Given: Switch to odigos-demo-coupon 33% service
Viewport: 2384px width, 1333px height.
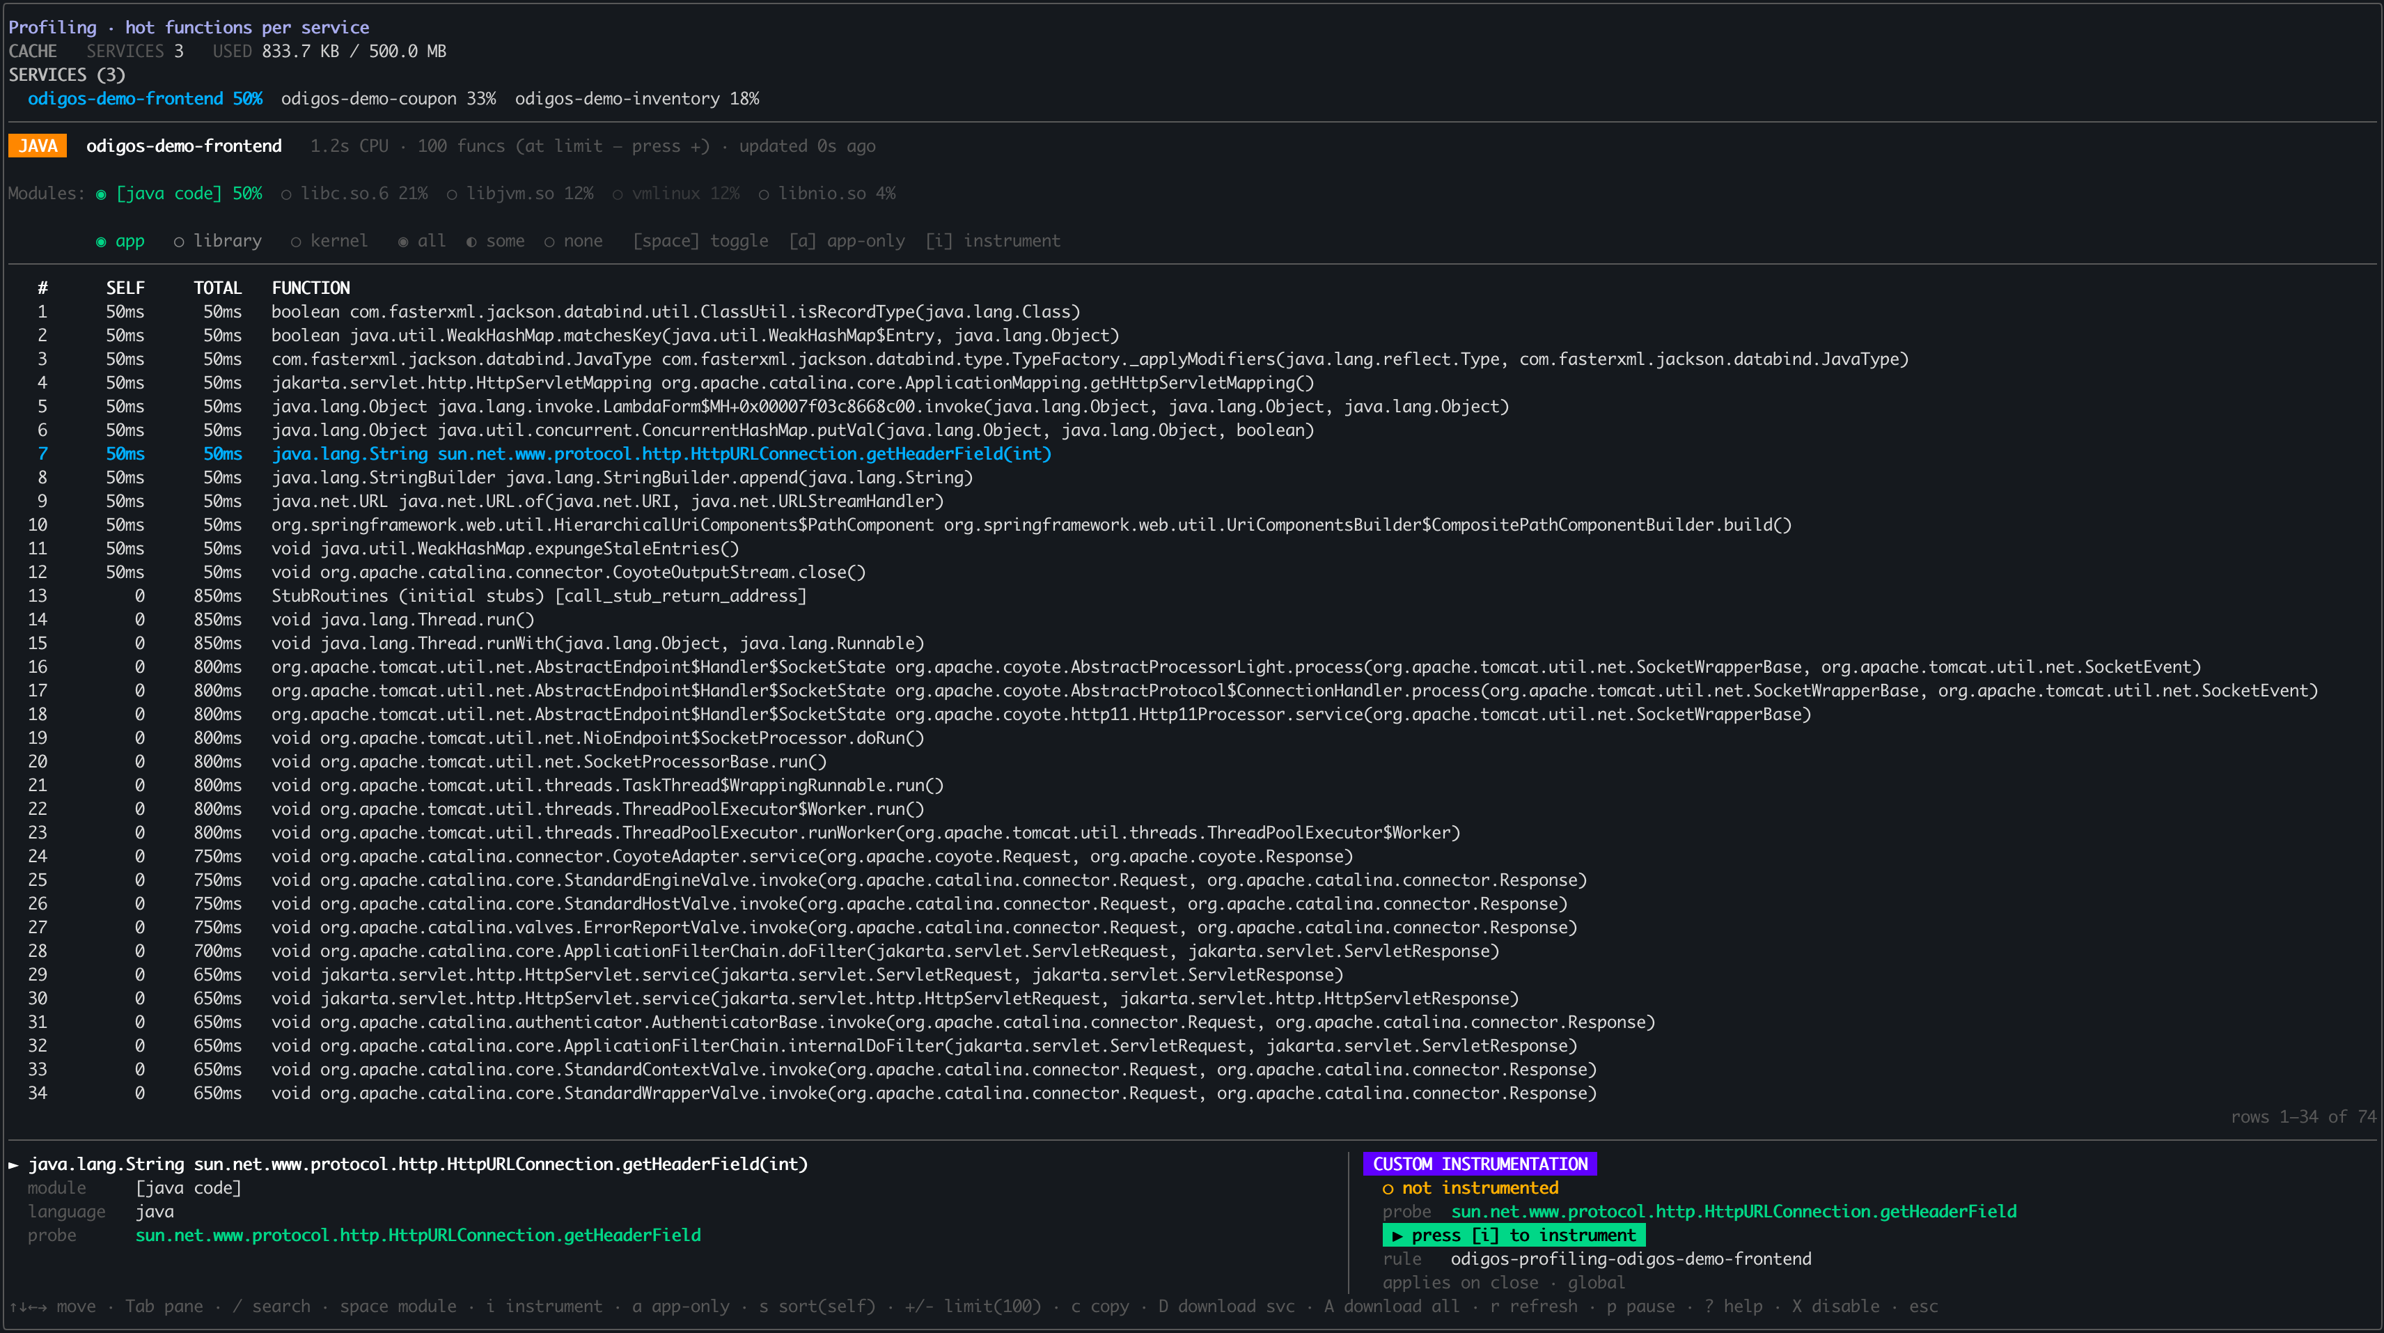Looking at the screenshot, I should click(x=388, y=98).
